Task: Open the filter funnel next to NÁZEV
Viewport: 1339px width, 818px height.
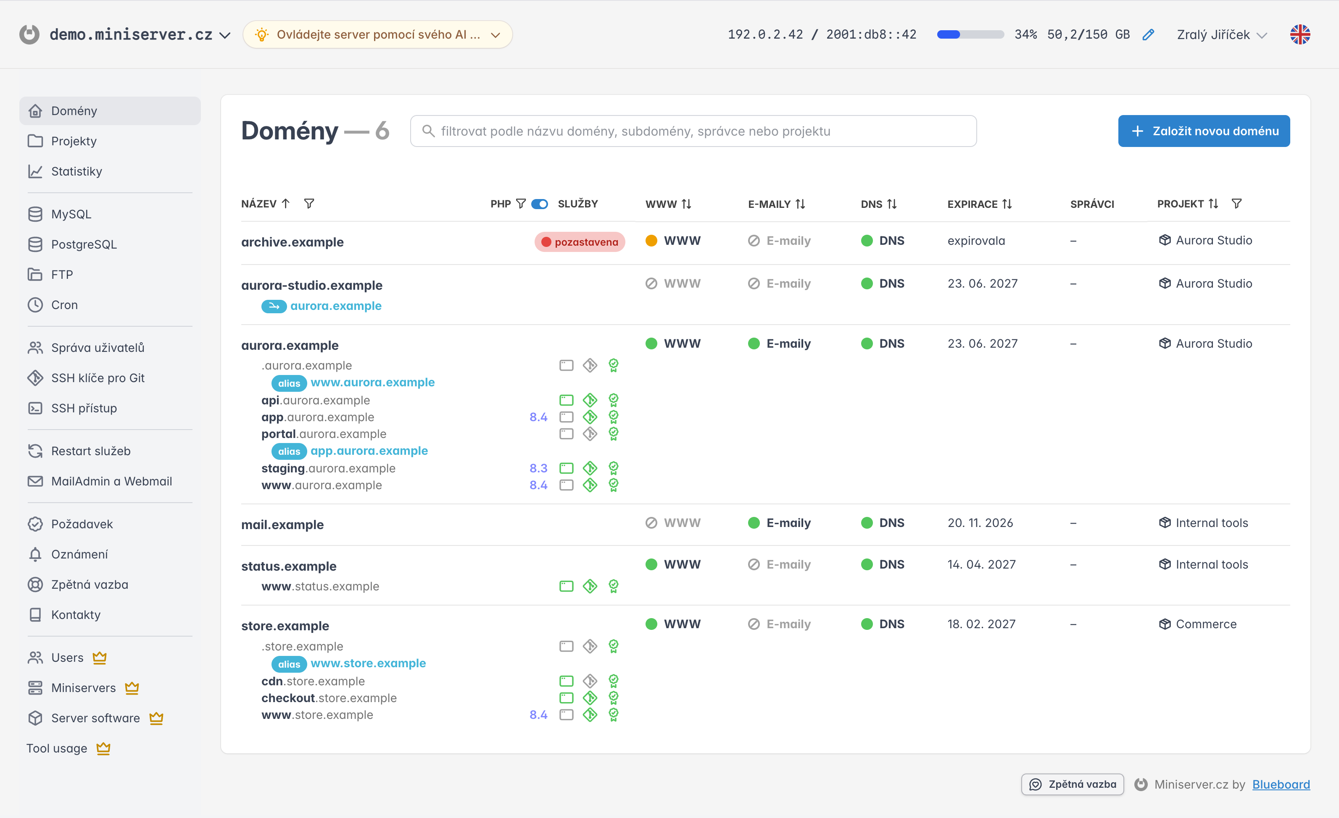Action: (309, 204)
